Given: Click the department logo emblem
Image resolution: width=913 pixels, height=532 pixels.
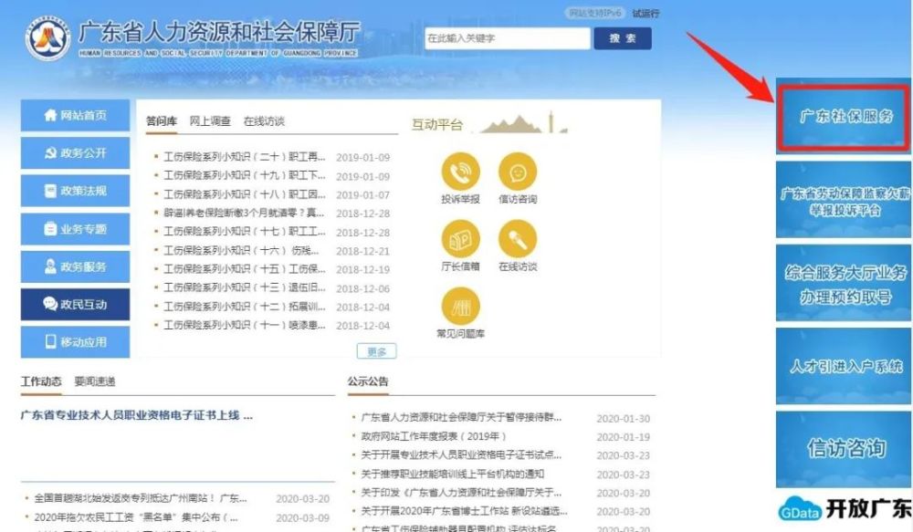Looking at the screenshot, I should coord(47,38).
